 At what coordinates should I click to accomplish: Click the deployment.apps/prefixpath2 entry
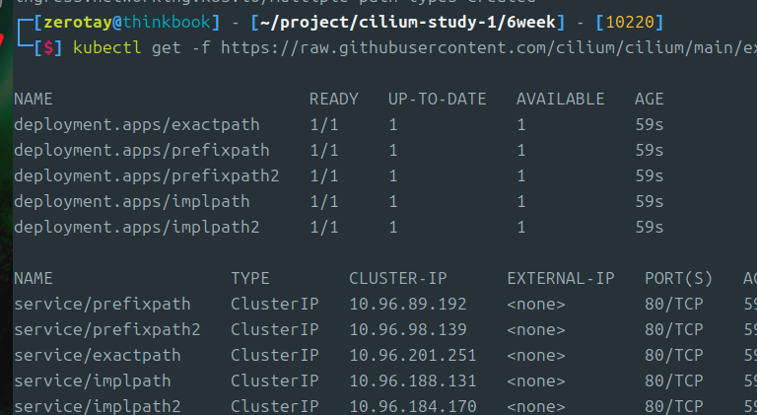pos(147,176)
